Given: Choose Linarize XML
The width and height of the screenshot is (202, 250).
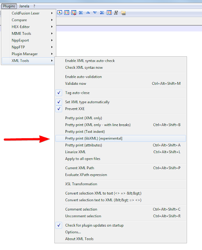Looking at the screenshot, I should tap(120, 152).
